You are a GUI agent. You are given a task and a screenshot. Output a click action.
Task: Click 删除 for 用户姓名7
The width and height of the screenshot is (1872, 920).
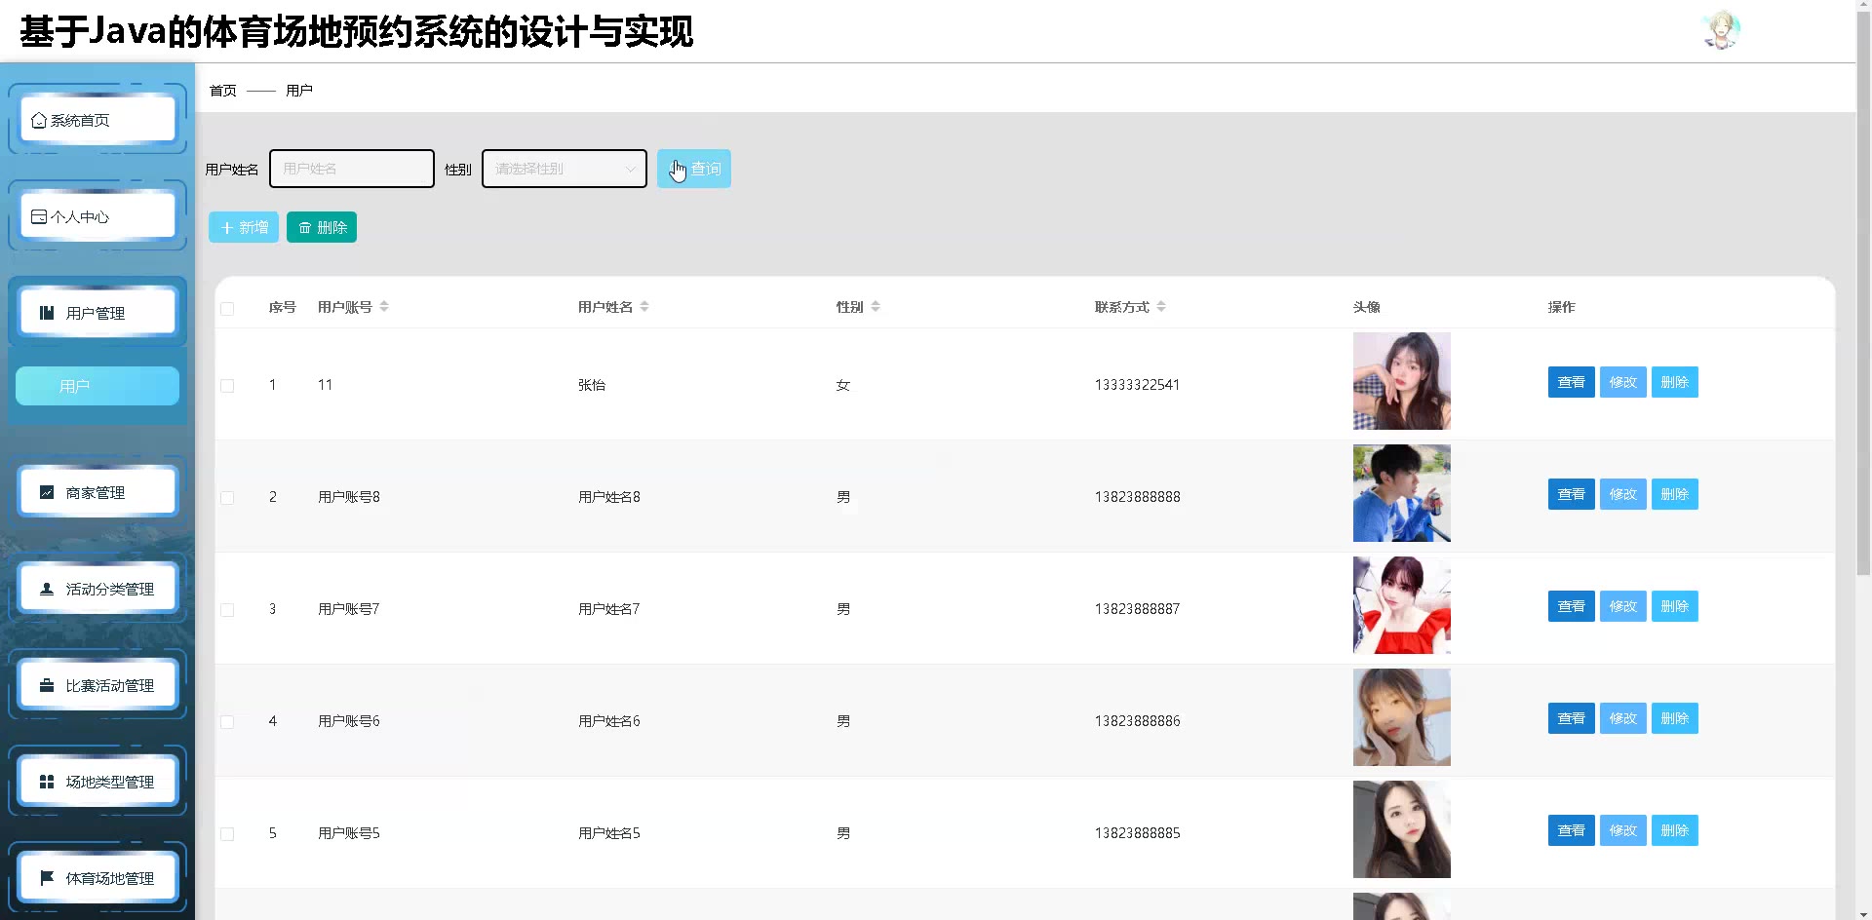pyautogui.click(x=1675, y=606)
